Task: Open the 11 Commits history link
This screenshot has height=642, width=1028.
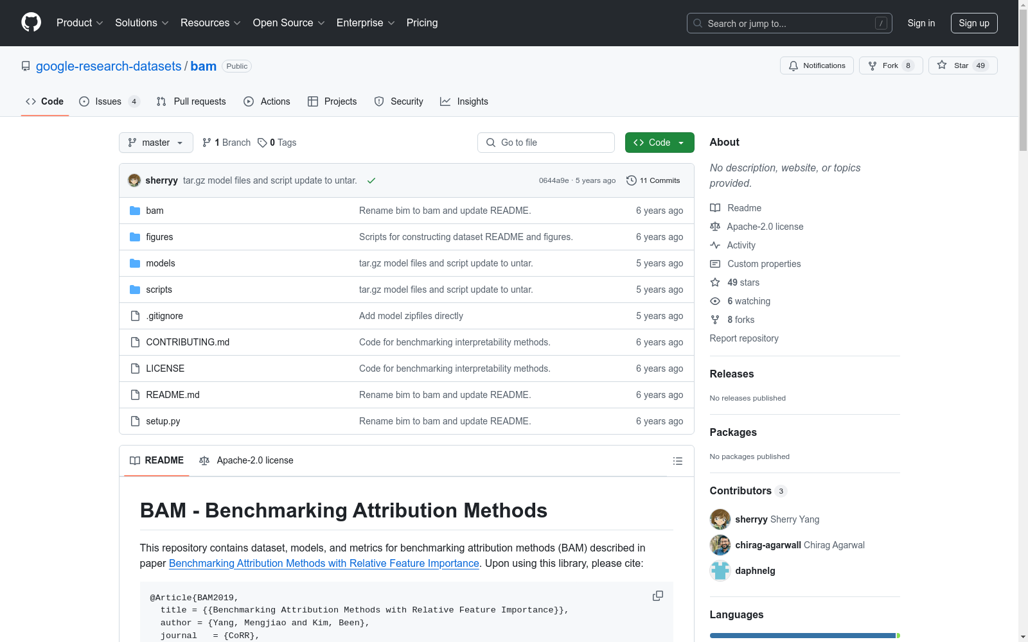Action: point(653,180)
